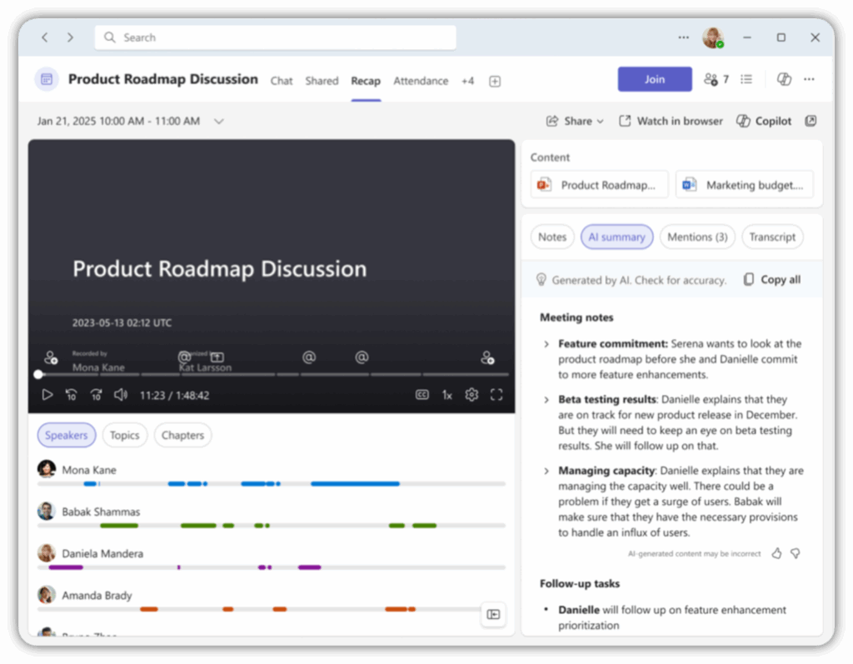Screen dimensions: 853x664
Task: Expand the meeting date dropdown
Action: (218, 121)
